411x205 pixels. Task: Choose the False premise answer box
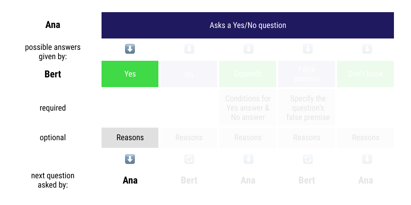(x=307, y=74)
